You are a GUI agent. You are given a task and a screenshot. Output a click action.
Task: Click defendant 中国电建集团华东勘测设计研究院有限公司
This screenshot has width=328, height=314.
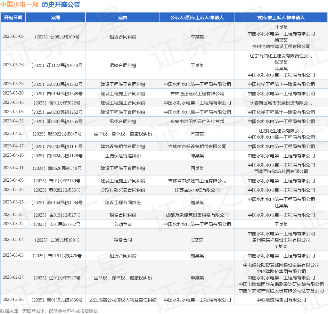click(x=281, y=284)
